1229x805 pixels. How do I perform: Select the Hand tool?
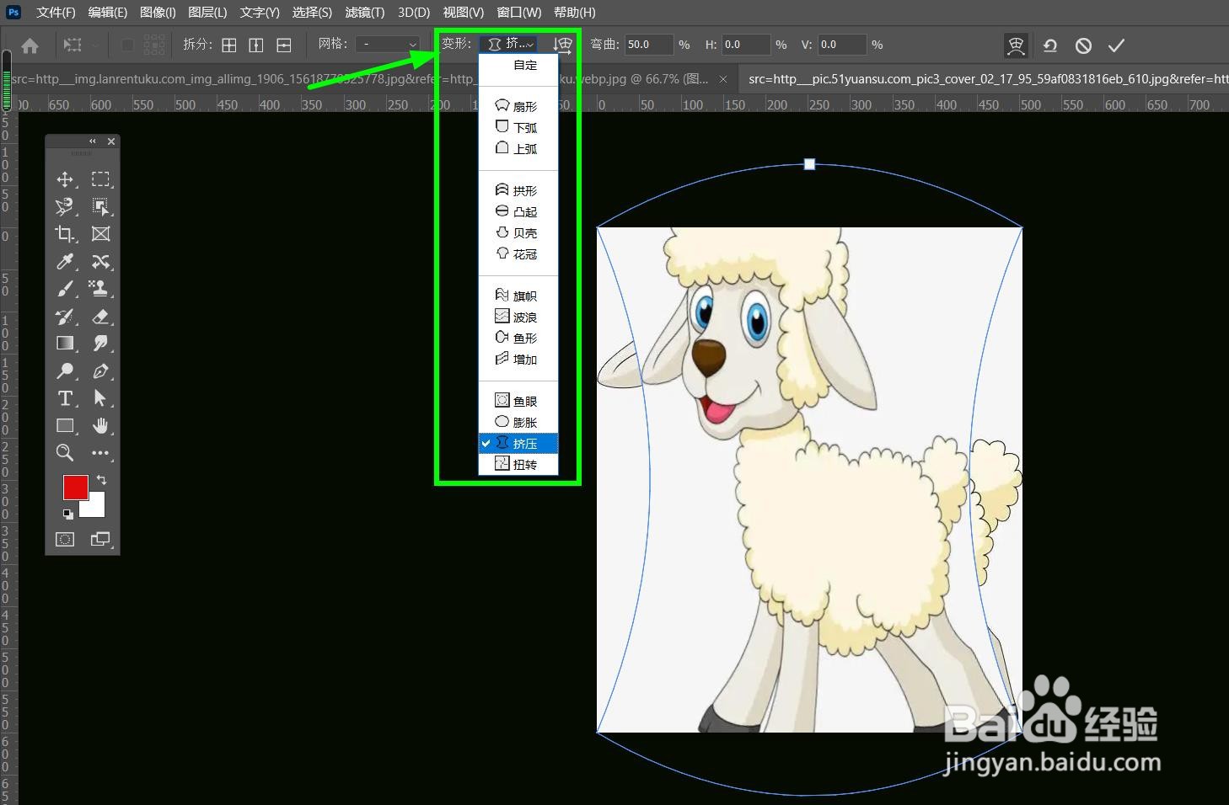[100, 426]
